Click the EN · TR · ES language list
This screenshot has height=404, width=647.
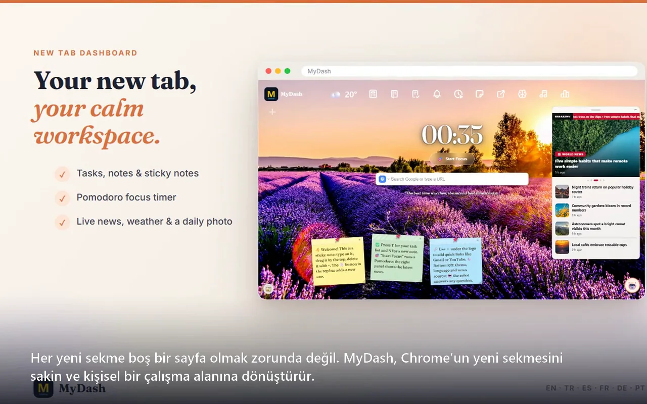click(595, 388)
